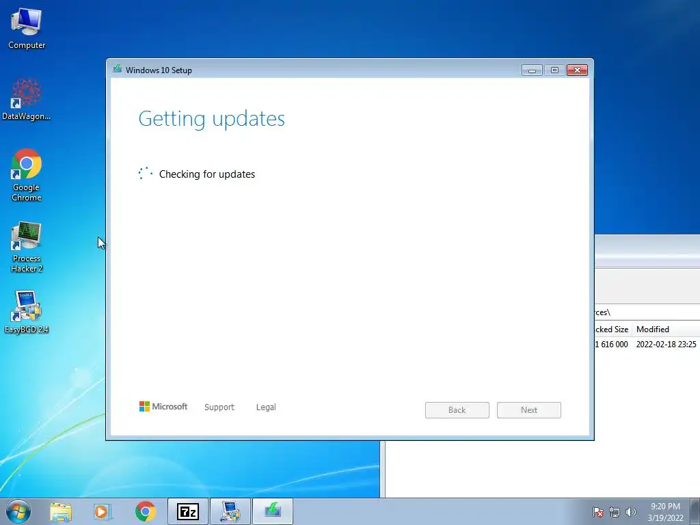Close the Windows 10 Setup window
This screenshot has width=700, height=525.
click(x=577, y=70)
